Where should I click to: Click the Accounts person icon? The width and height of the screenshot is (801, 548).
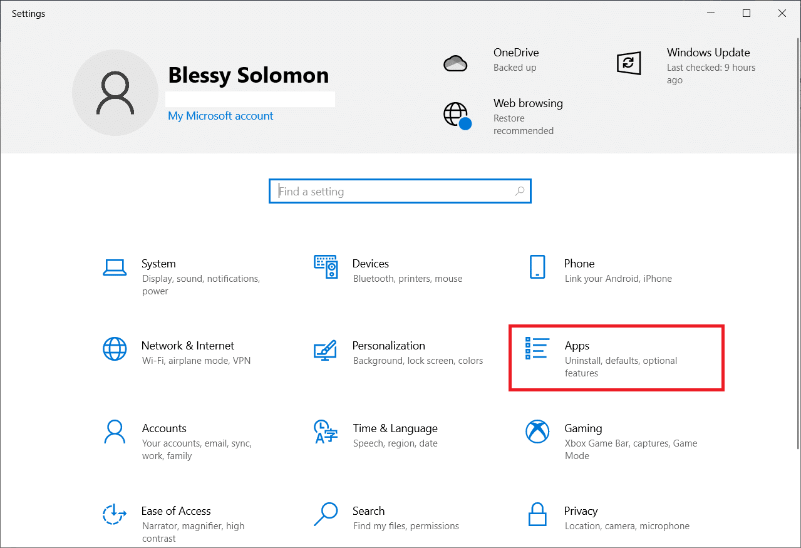pyautogui.click(x=115, y=432)
